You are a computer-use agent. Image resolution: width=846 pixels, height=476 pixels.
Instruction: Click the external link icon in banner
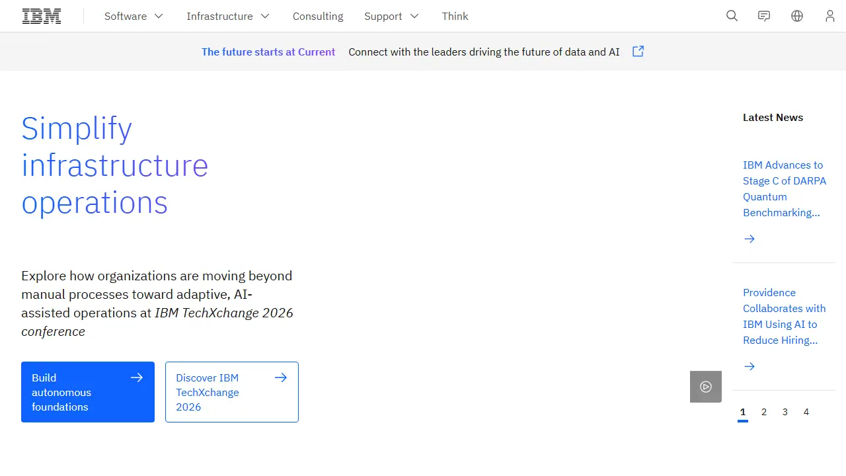(638, 52)
